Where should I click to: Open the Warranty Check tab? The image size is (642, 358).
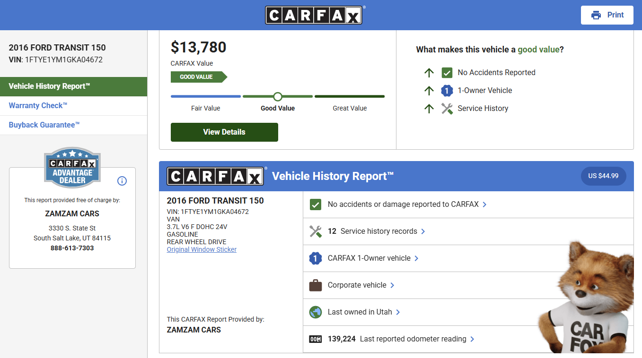click(38, 106)
